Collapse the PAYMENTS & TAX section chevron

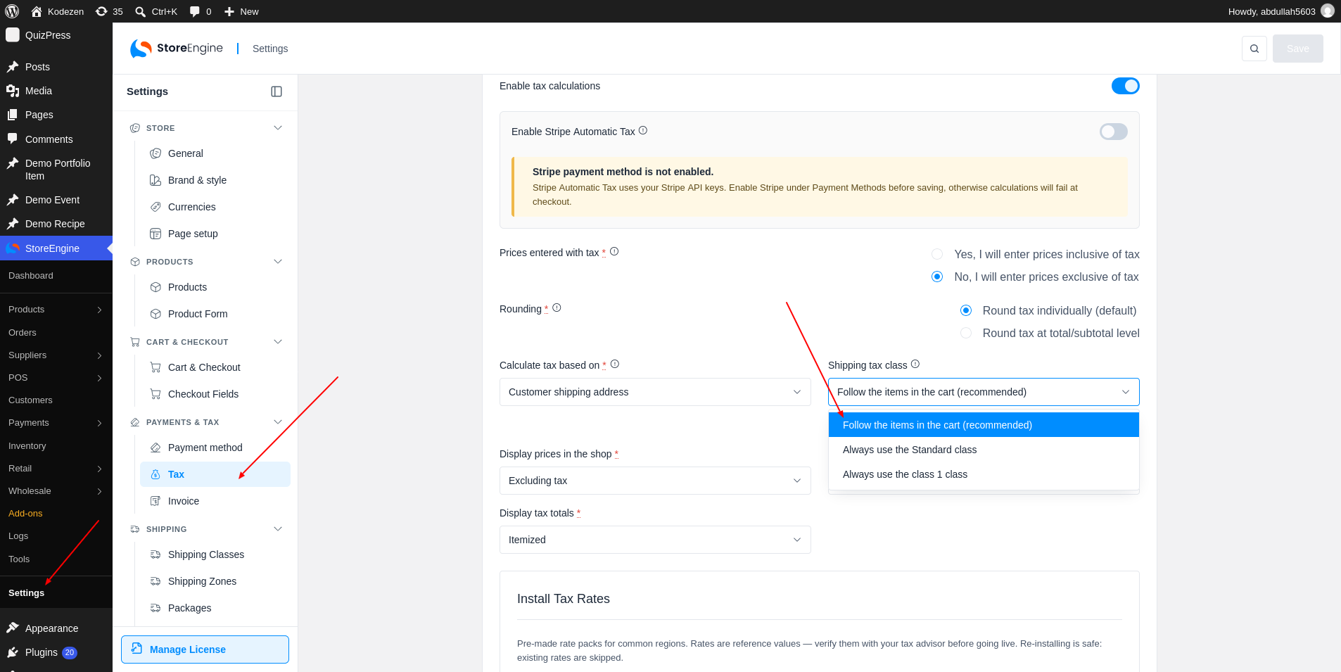point(278,422)
